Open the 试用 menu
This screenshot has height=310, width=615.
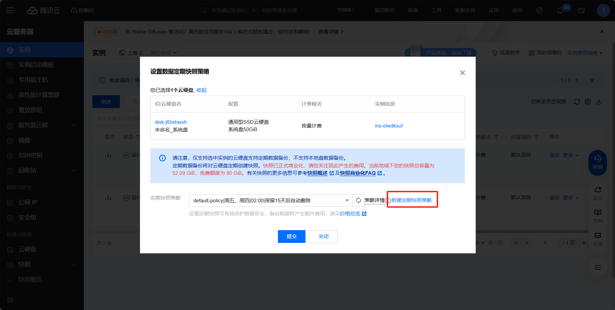(x=493, y=10)
